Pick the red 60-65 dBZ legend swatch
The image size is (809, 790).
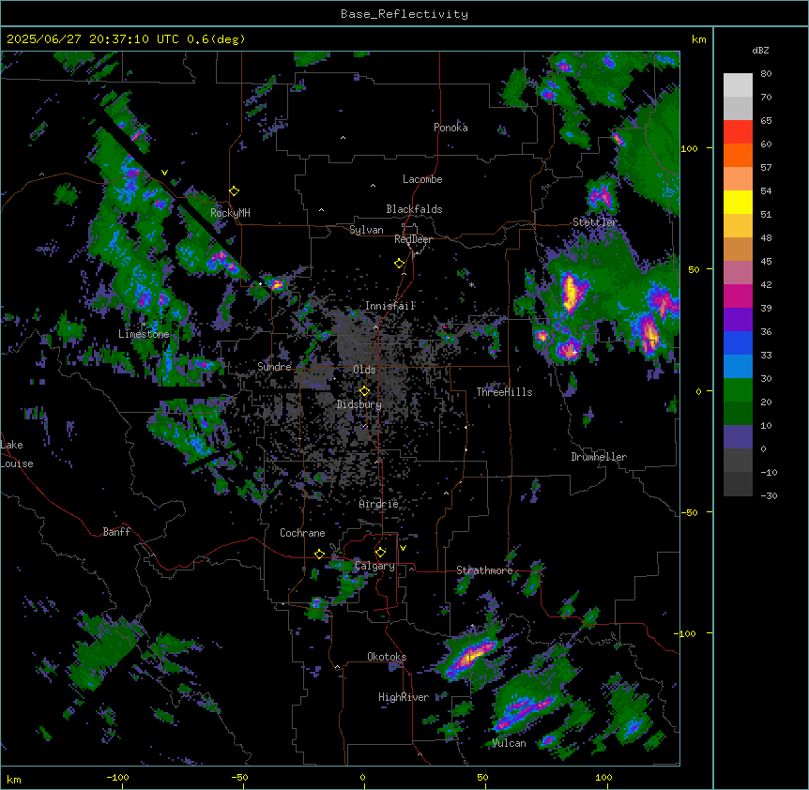pyautogui.click(x=738, y=132)
